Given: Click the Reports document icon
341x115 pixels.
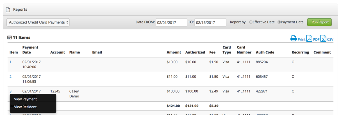Looking at the screenshot, I should coord(8,10).
